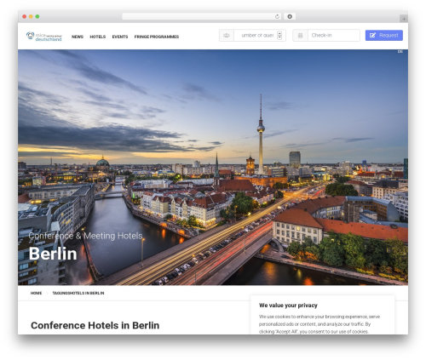
Task: Click the round icon beside address bar
Action: (x=290, y=17)
